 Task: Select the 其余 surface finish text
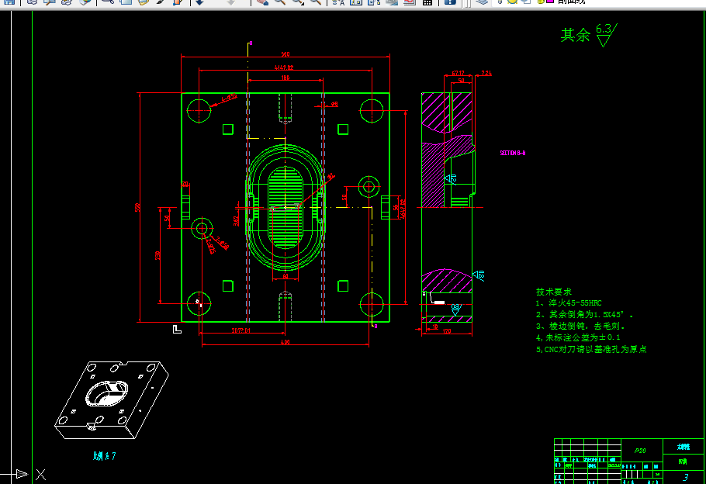[x=575, y=35]
